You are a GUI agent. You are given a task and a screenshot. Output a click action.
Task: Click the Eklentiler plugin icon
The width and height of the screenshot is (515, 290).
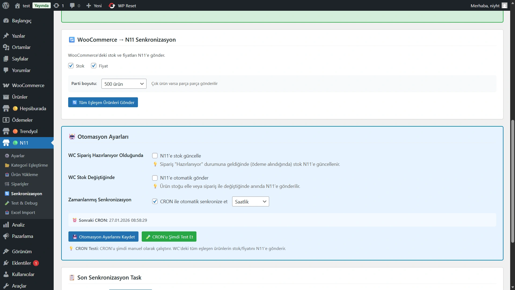(x=6, y=263)
